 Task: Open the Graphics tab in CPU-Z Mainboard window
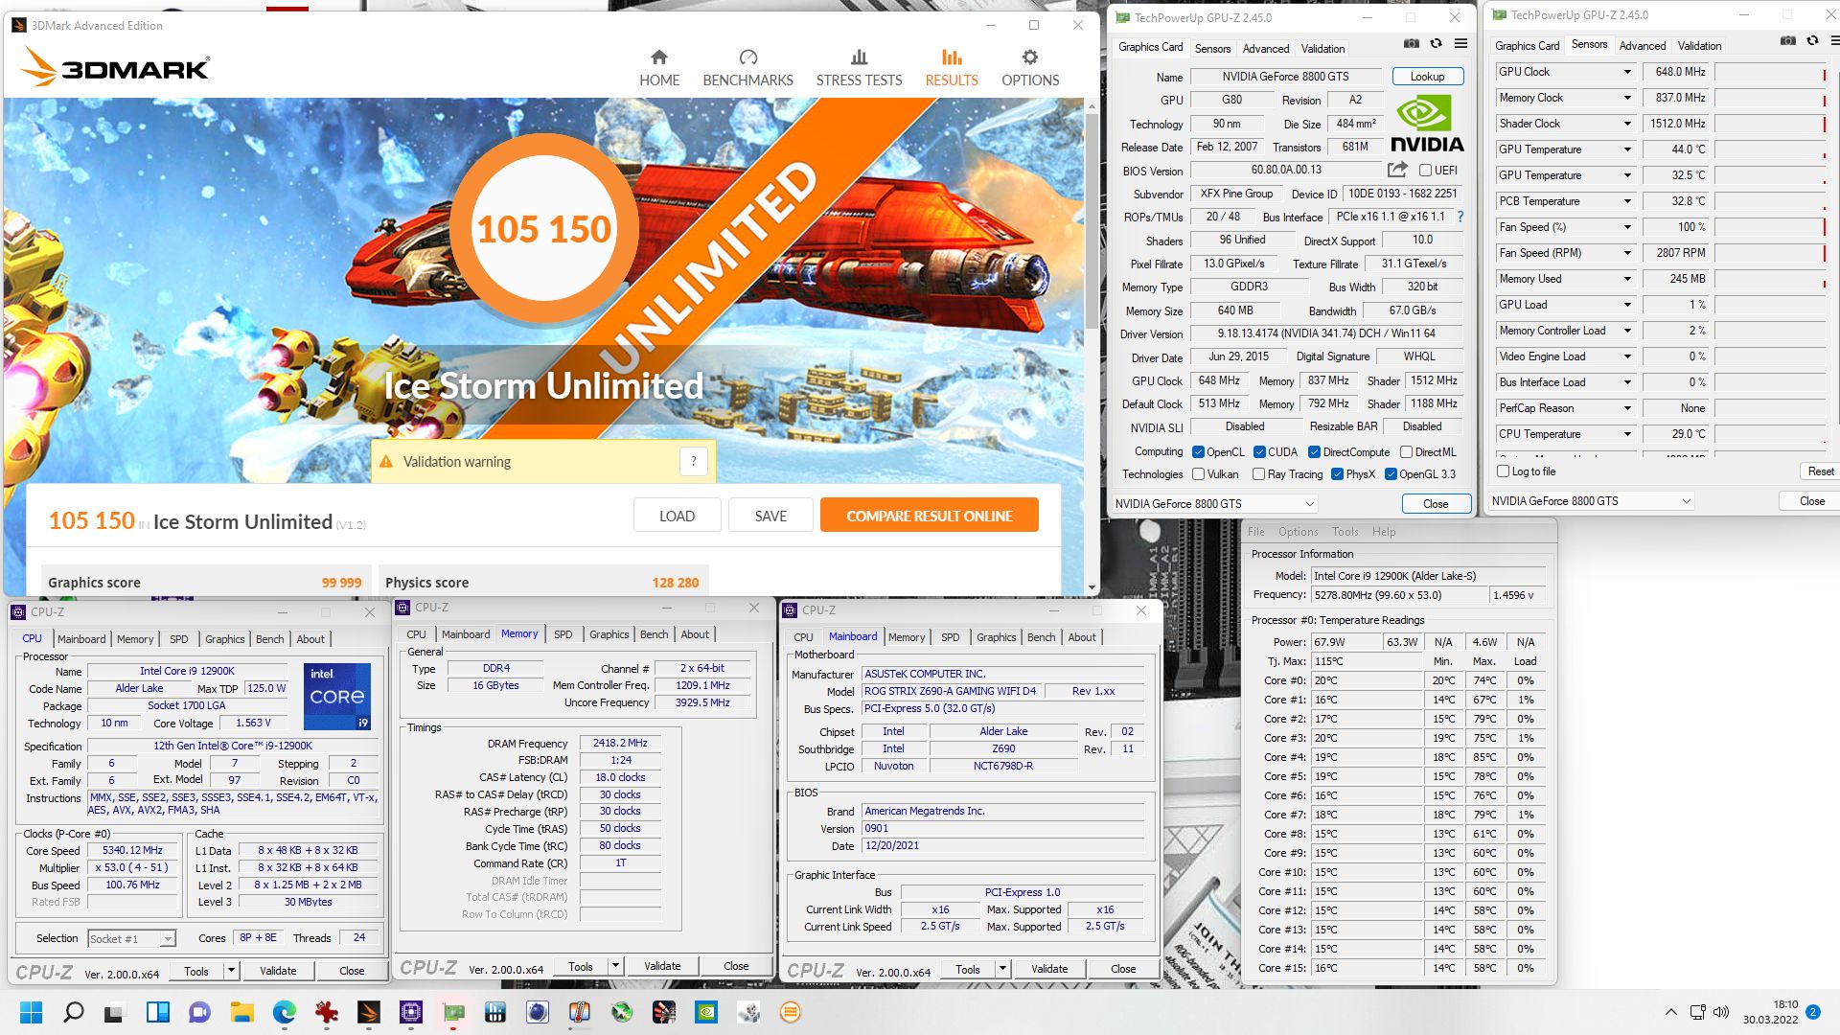[996, 637]
